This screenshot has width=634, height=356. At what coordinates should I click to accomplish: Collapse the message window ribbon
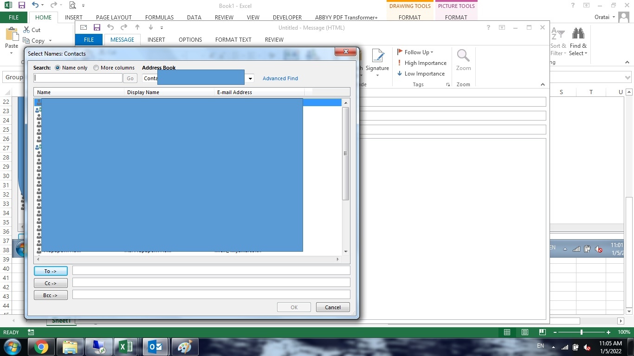pos(543,84)
